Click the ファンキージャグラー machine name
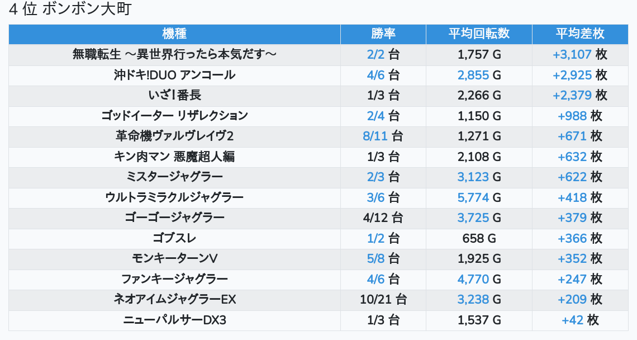This screenshot has height=340, width=637. point(174,279)
